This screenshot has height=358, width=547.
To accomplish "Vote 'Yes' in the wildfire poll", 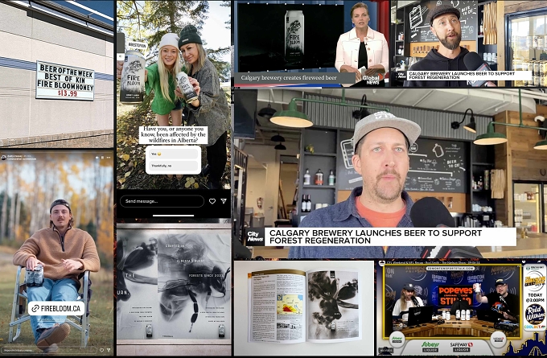I will pos(173,154).
